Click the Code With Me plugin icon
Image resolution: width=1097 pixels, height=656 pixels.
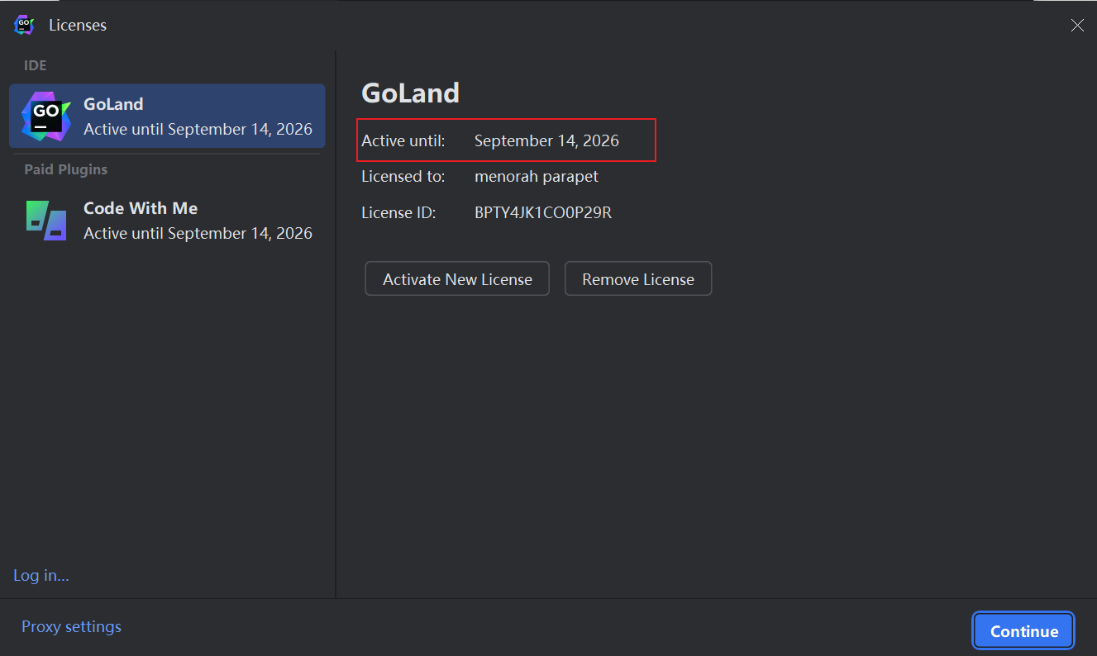[46, 221]
